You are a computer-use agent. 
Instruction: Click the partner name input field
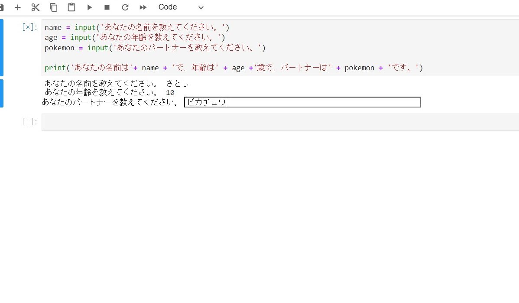click(x=302, y=102)
